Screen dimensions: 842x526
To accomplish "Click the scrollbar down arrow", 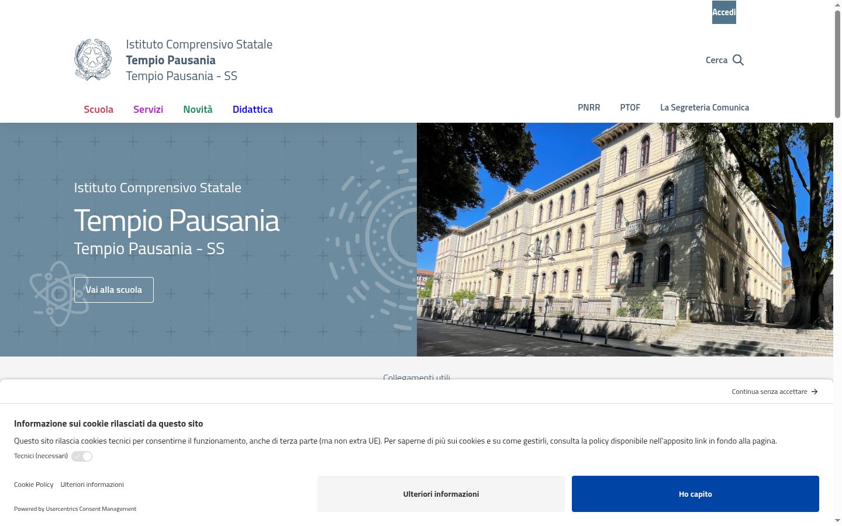I will click(837, 520).
